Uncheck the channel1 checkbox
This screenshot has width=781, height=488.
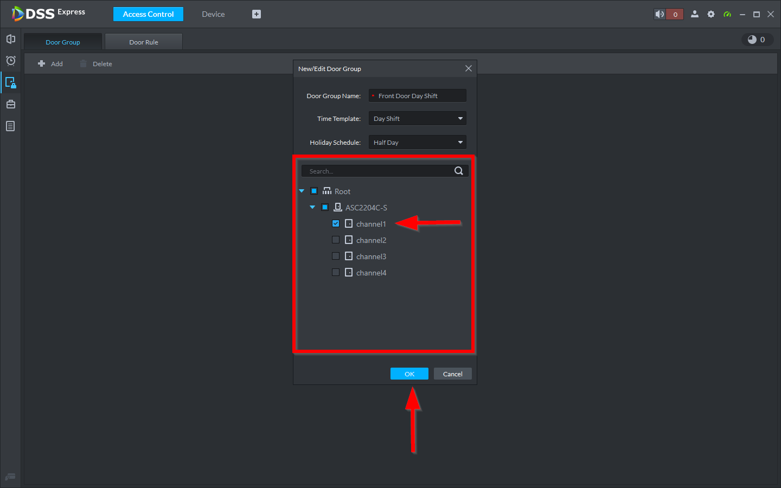[x=336, y=223]
